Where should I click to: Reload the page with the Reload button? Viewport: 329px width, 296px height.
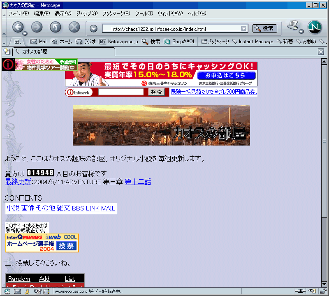click(x=56, y=27)
